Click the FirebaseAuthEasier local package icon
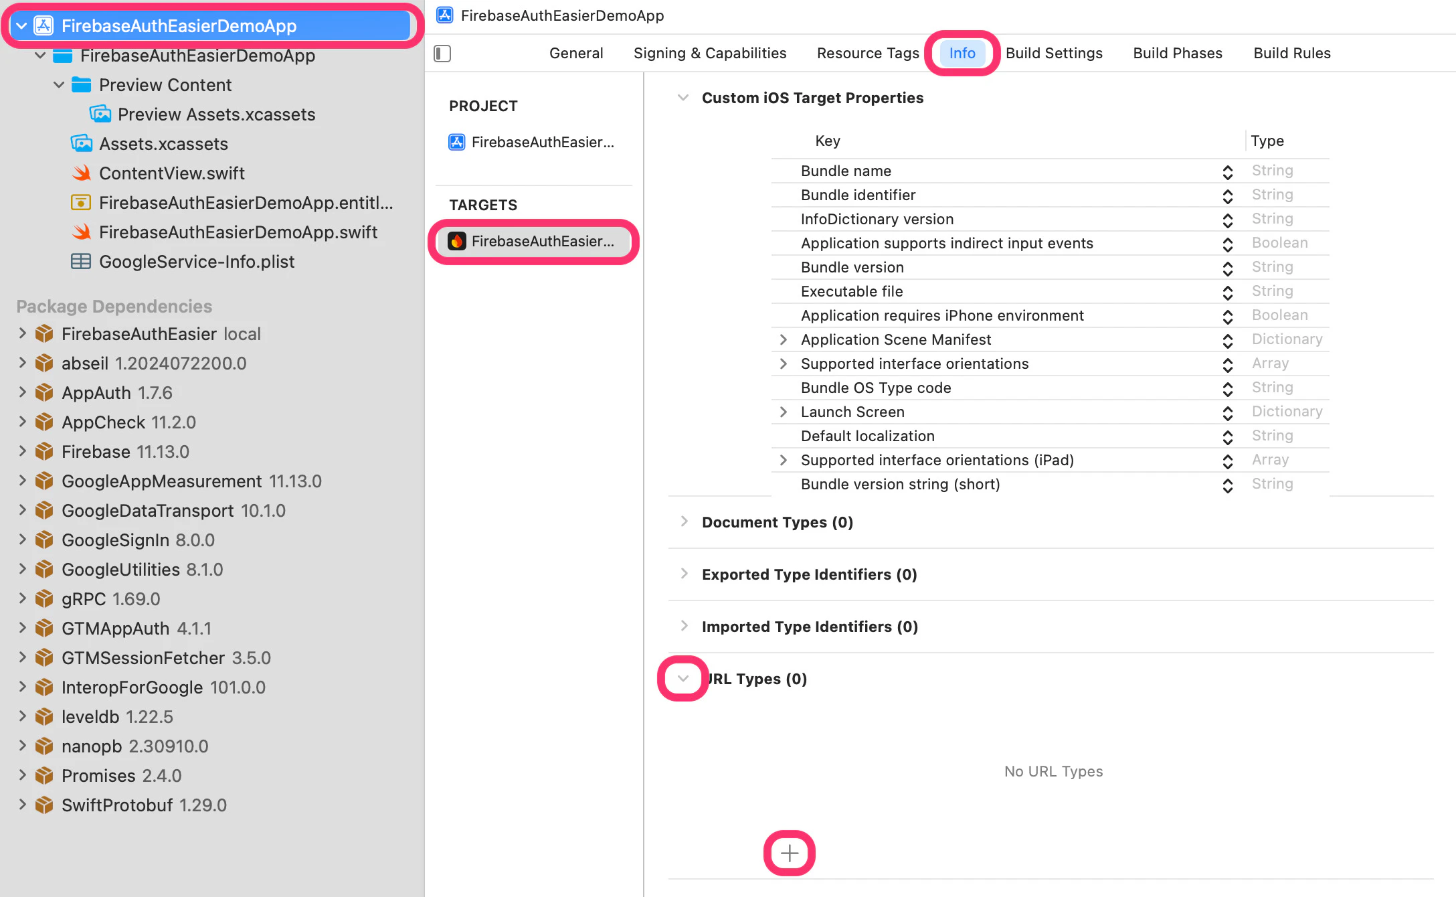The height and width of the screenshot is (897, 1456). point(44,333)
